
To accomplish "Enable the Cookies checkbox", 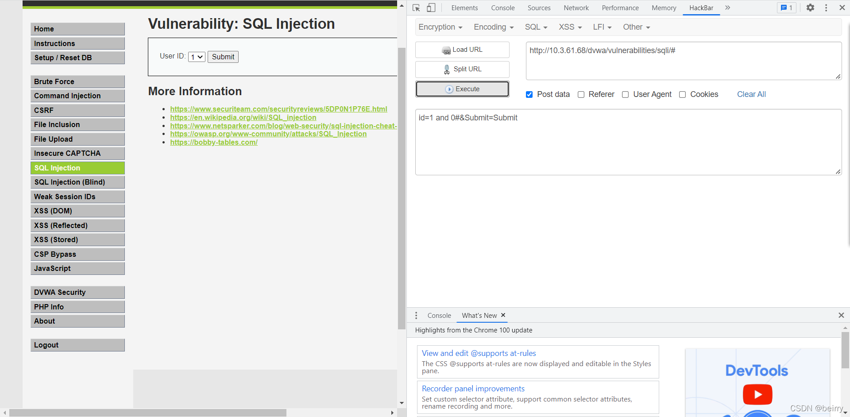I will tap(683, 95).
